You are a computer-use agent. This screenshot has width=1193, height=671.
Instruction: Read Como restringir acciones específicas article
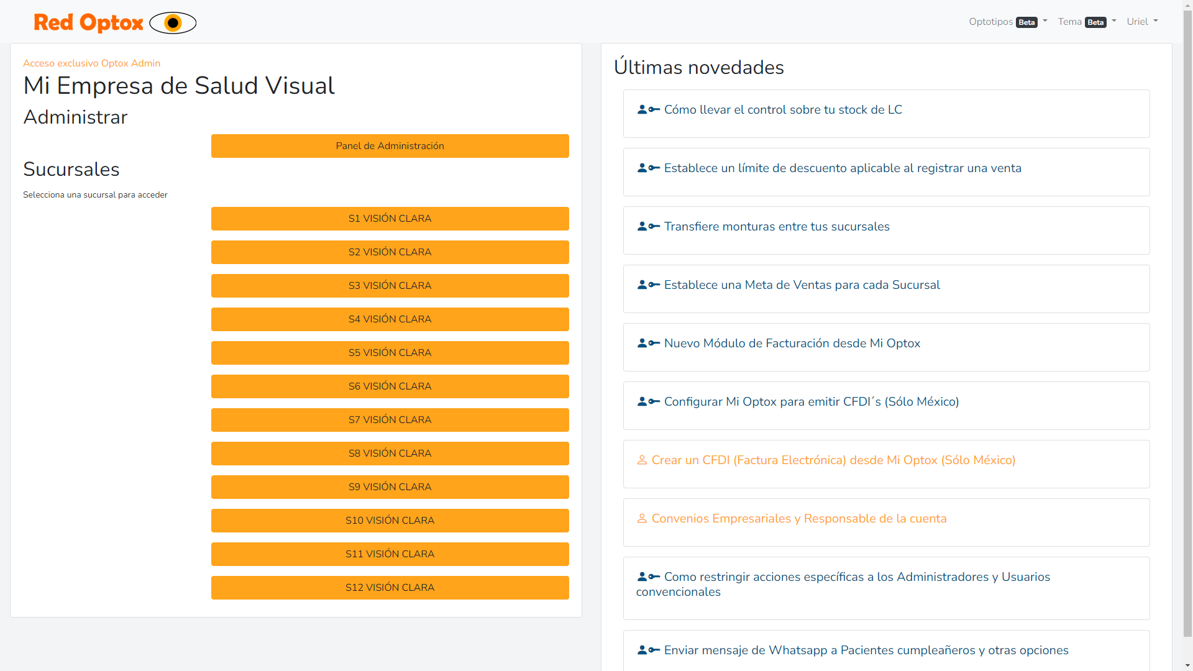tap(856, 577)
